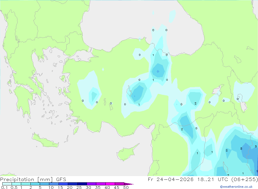Click the "GFS" model label
Screen dimensions: 258x189
[61, 179]
